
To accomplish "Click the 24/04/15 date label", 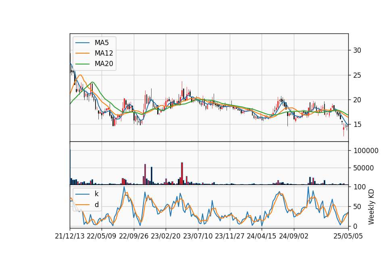I will pyautogui.click(x=261, y=237).
